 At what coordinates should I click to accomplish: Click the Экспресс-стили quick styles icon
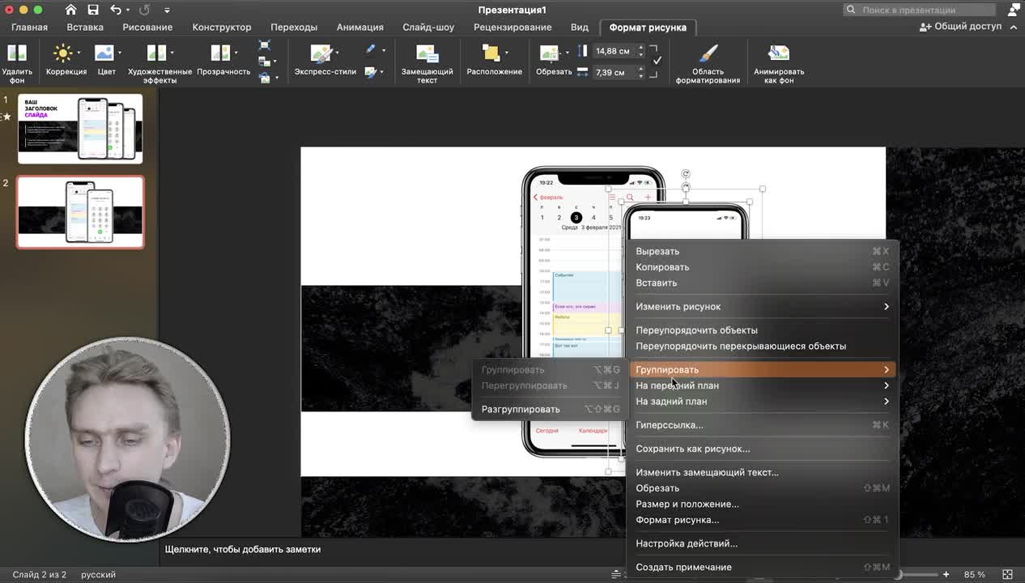click(321, 53)
